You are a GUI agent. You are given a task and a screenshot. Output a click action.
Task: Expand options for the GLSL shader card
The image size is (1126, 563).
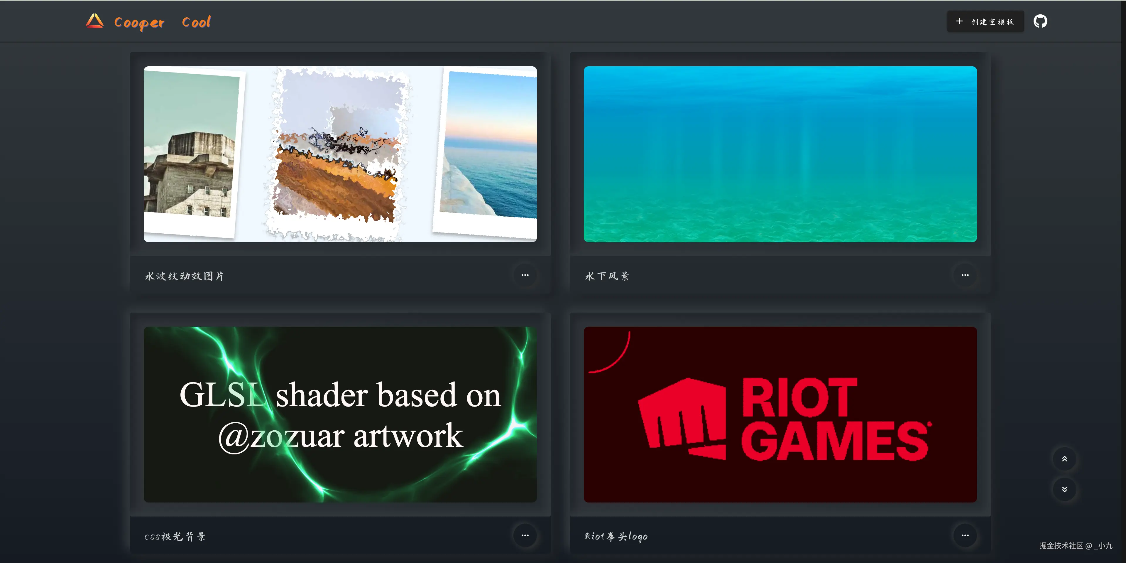525,535
